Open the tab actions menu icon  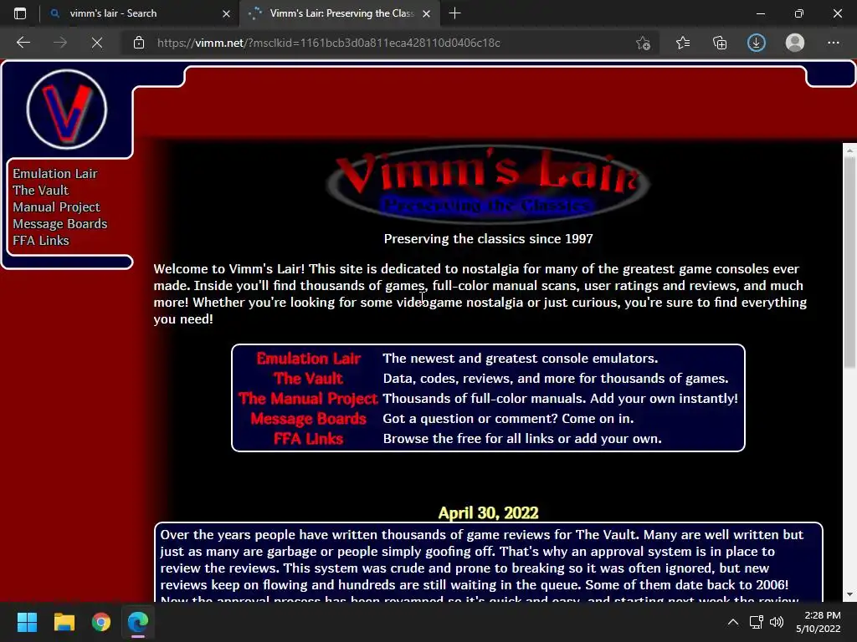click(20, 13)
